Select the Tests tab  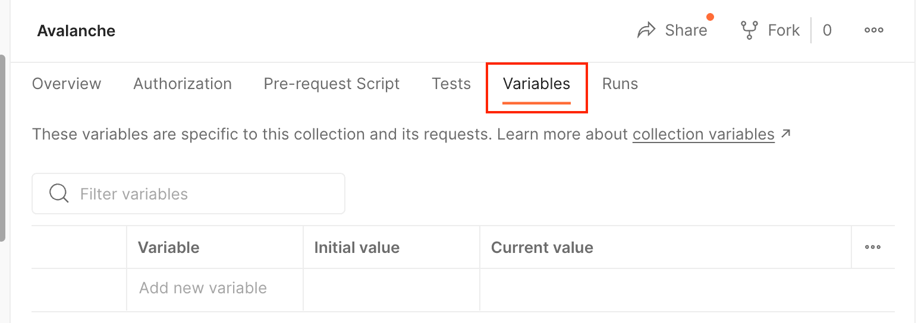tap(451, 84)
